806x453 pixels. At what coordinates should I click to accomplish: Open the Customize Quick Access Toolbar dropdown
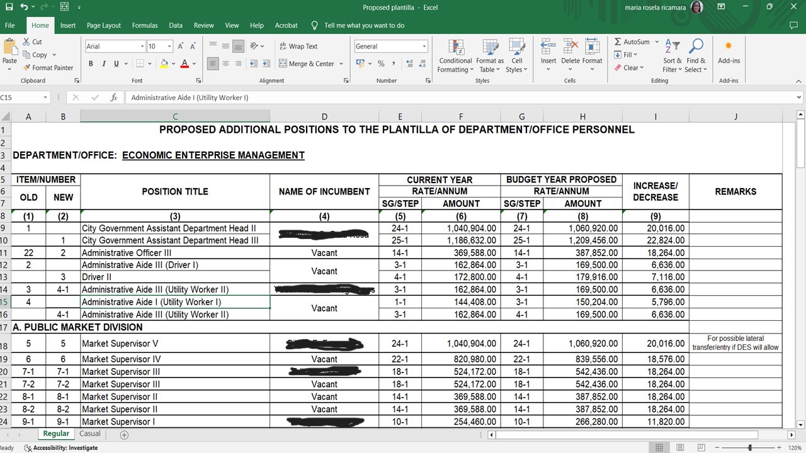click(x=79, y=8)
